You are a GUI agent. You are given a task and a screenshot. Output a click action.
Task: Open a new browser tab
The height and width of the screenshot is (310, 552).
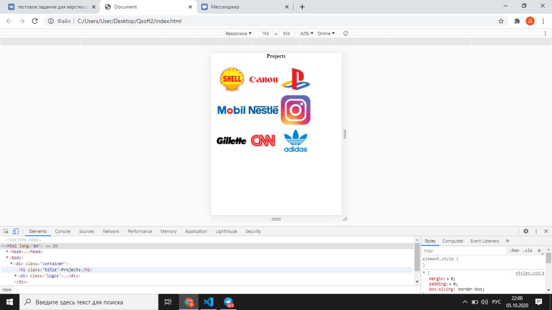tap(302, 7)
